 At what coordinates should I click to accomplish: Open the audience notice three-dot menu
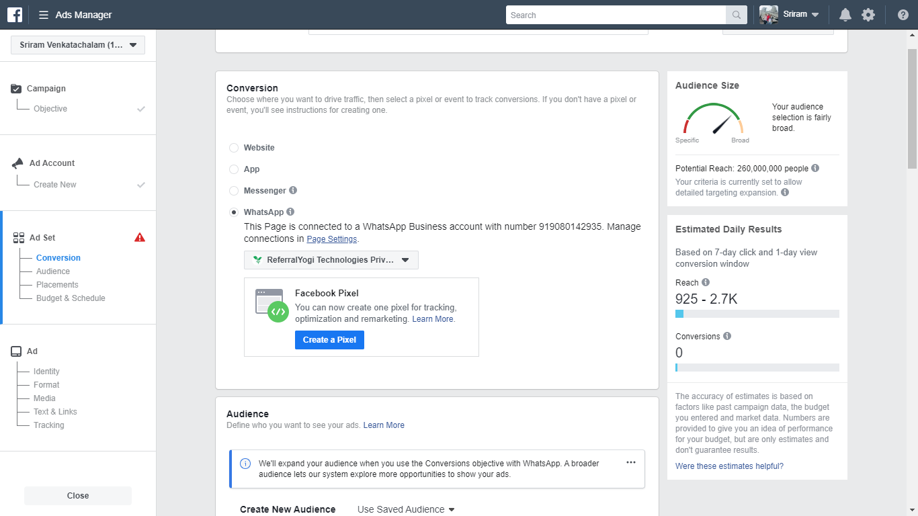[631, 462]
